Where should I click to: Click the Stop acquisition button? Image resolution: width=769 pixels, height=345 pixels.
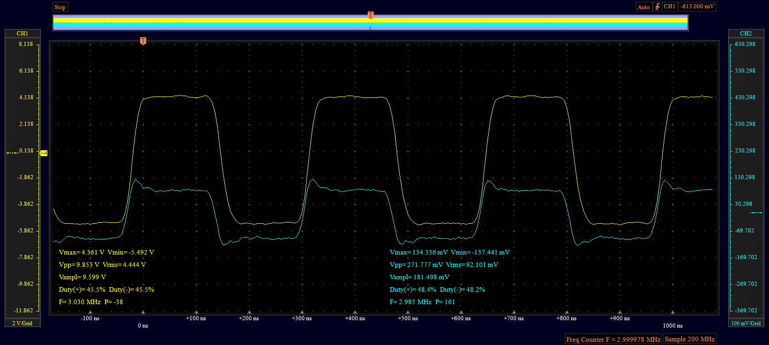click(x=60, y=7)
